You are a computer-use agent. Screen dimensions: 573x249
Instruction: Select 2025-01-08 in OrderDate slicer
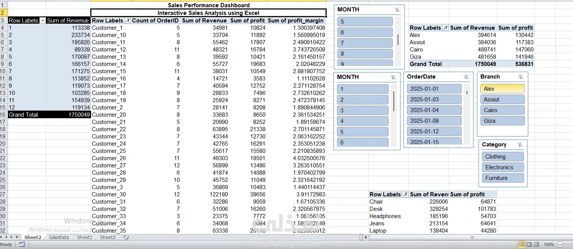[435, 120]
